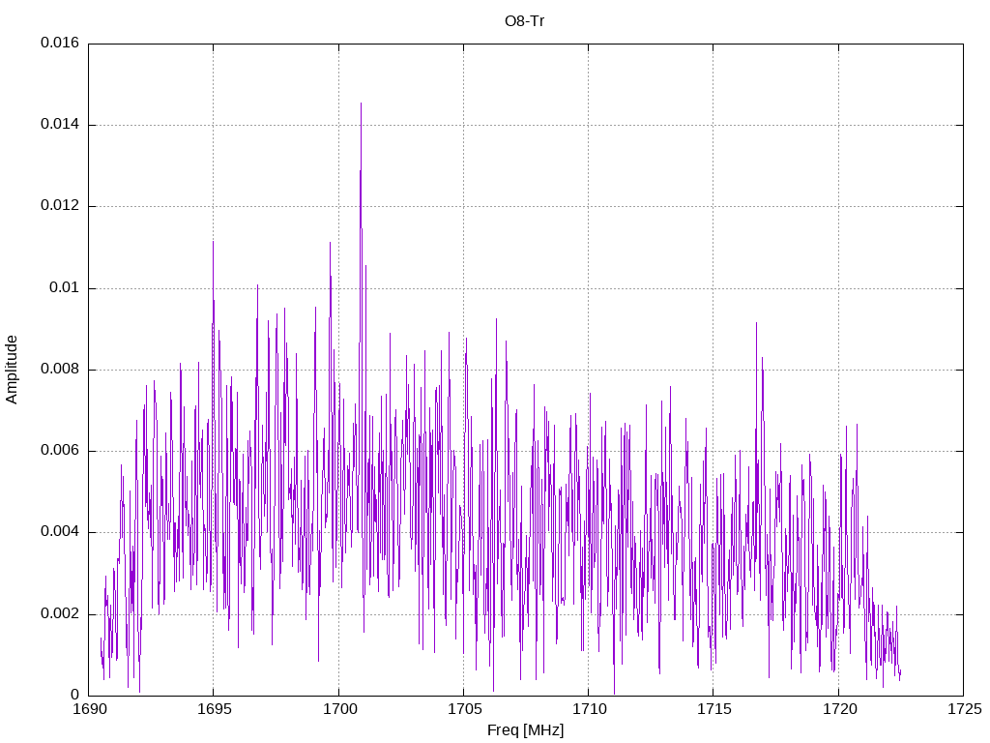Viewport: 990px width, 743px height.
Task: Click the 0.002 y-axis tick label
Action: point(60,614)
